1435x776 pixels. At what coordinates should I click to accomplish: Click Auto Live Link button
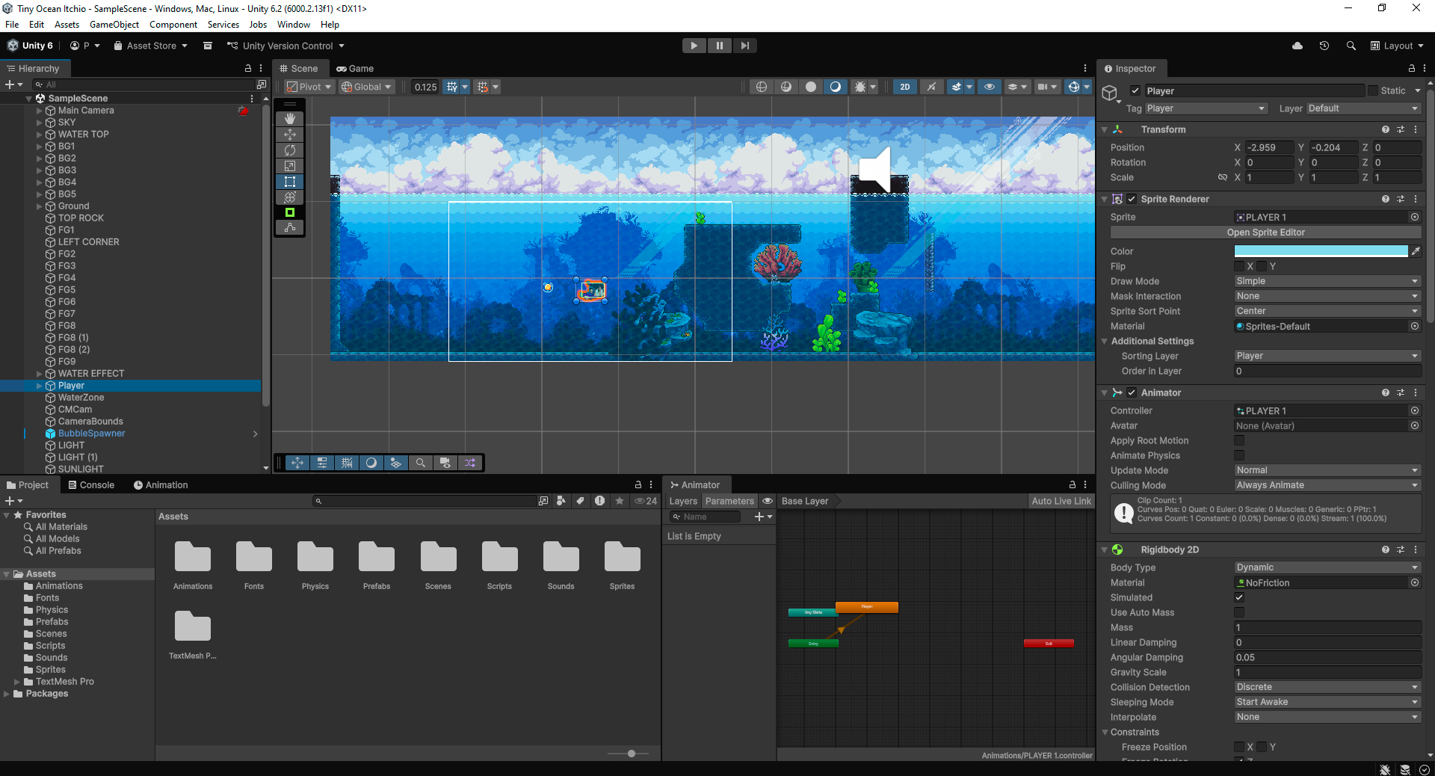[1061, 502]
